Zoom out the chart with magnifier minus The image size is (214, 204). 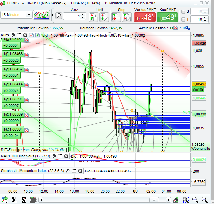click(x=196, y=200)
